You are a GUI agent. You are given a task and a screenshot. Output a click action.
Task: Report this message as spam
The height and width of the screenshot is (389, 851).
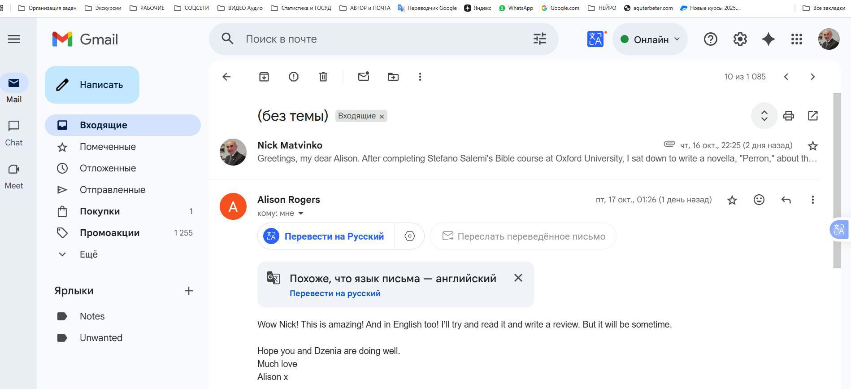point(294,77)
